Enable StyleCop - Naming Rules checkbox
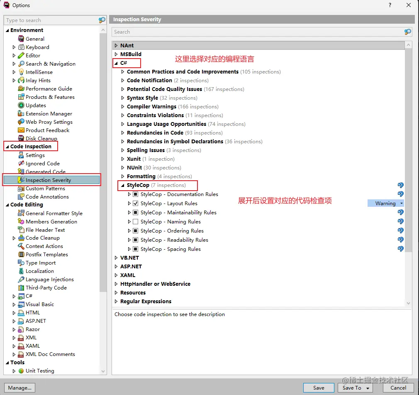The image size is (419, 395). 136,221
